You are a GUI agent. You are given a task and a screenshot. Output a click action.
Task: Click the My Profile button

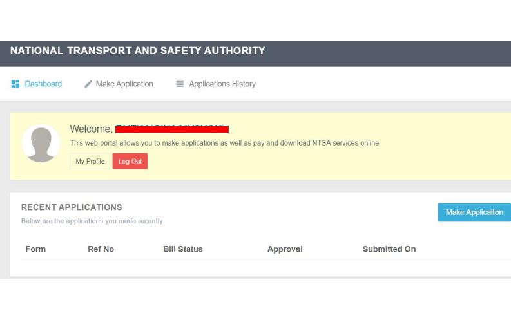pyautogui.click(x=90, y=161)
